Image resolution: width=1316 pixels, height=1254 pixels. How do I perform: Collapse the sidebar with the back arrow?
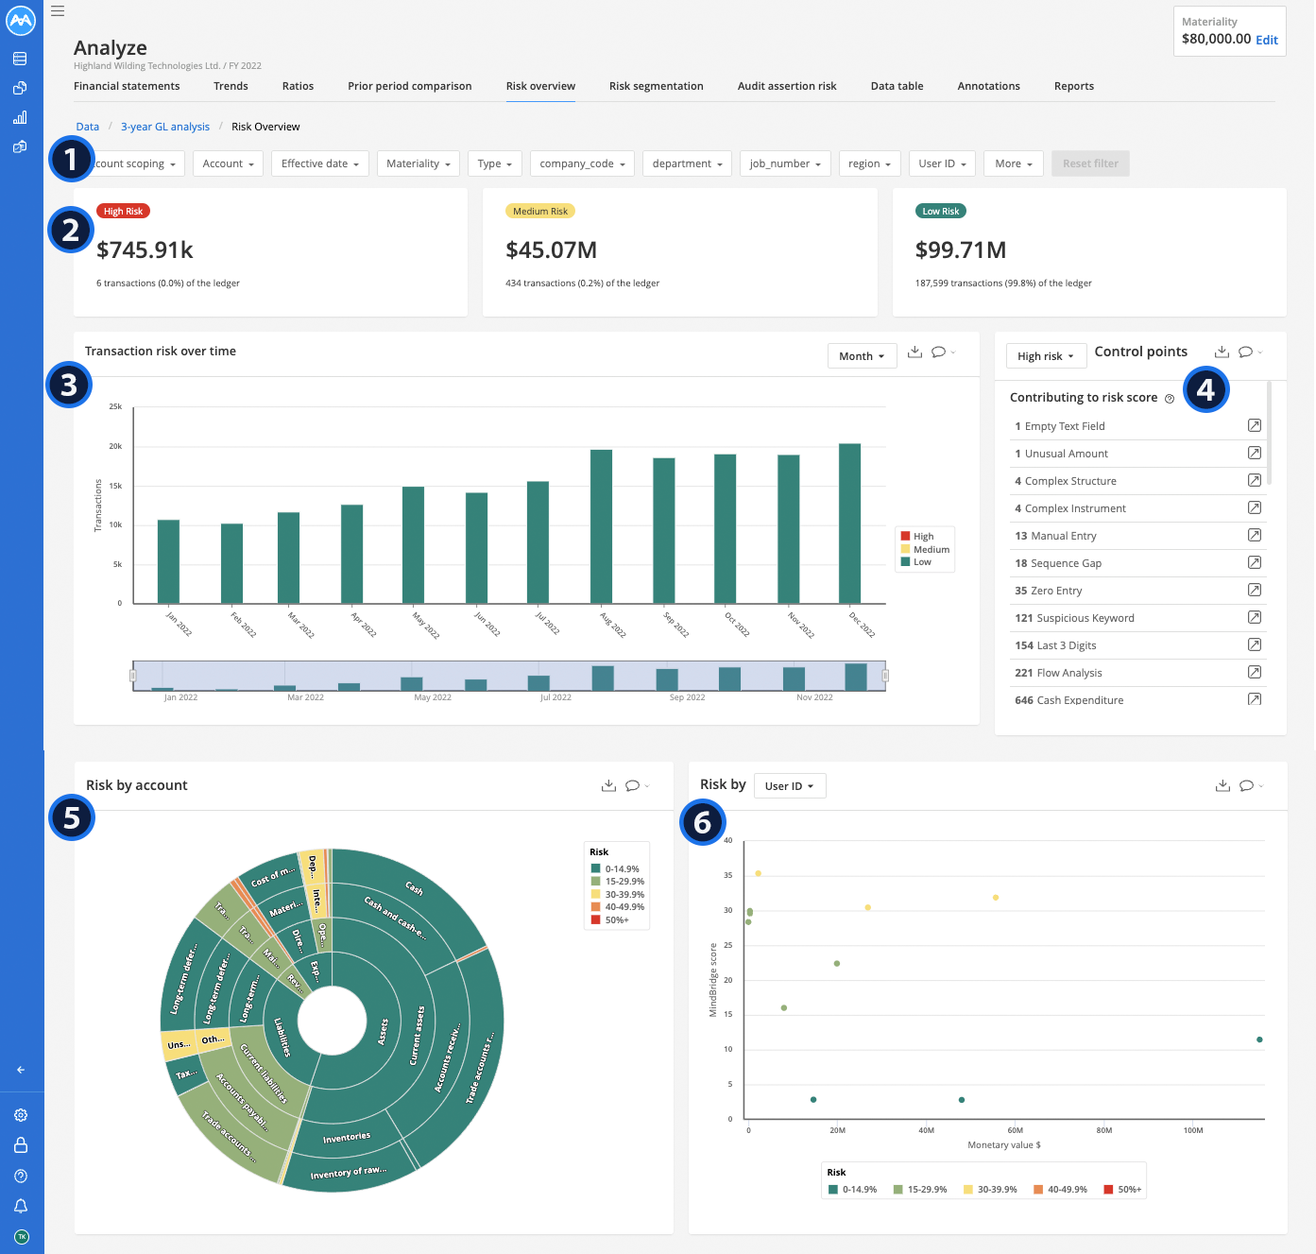click(20, 1070)
